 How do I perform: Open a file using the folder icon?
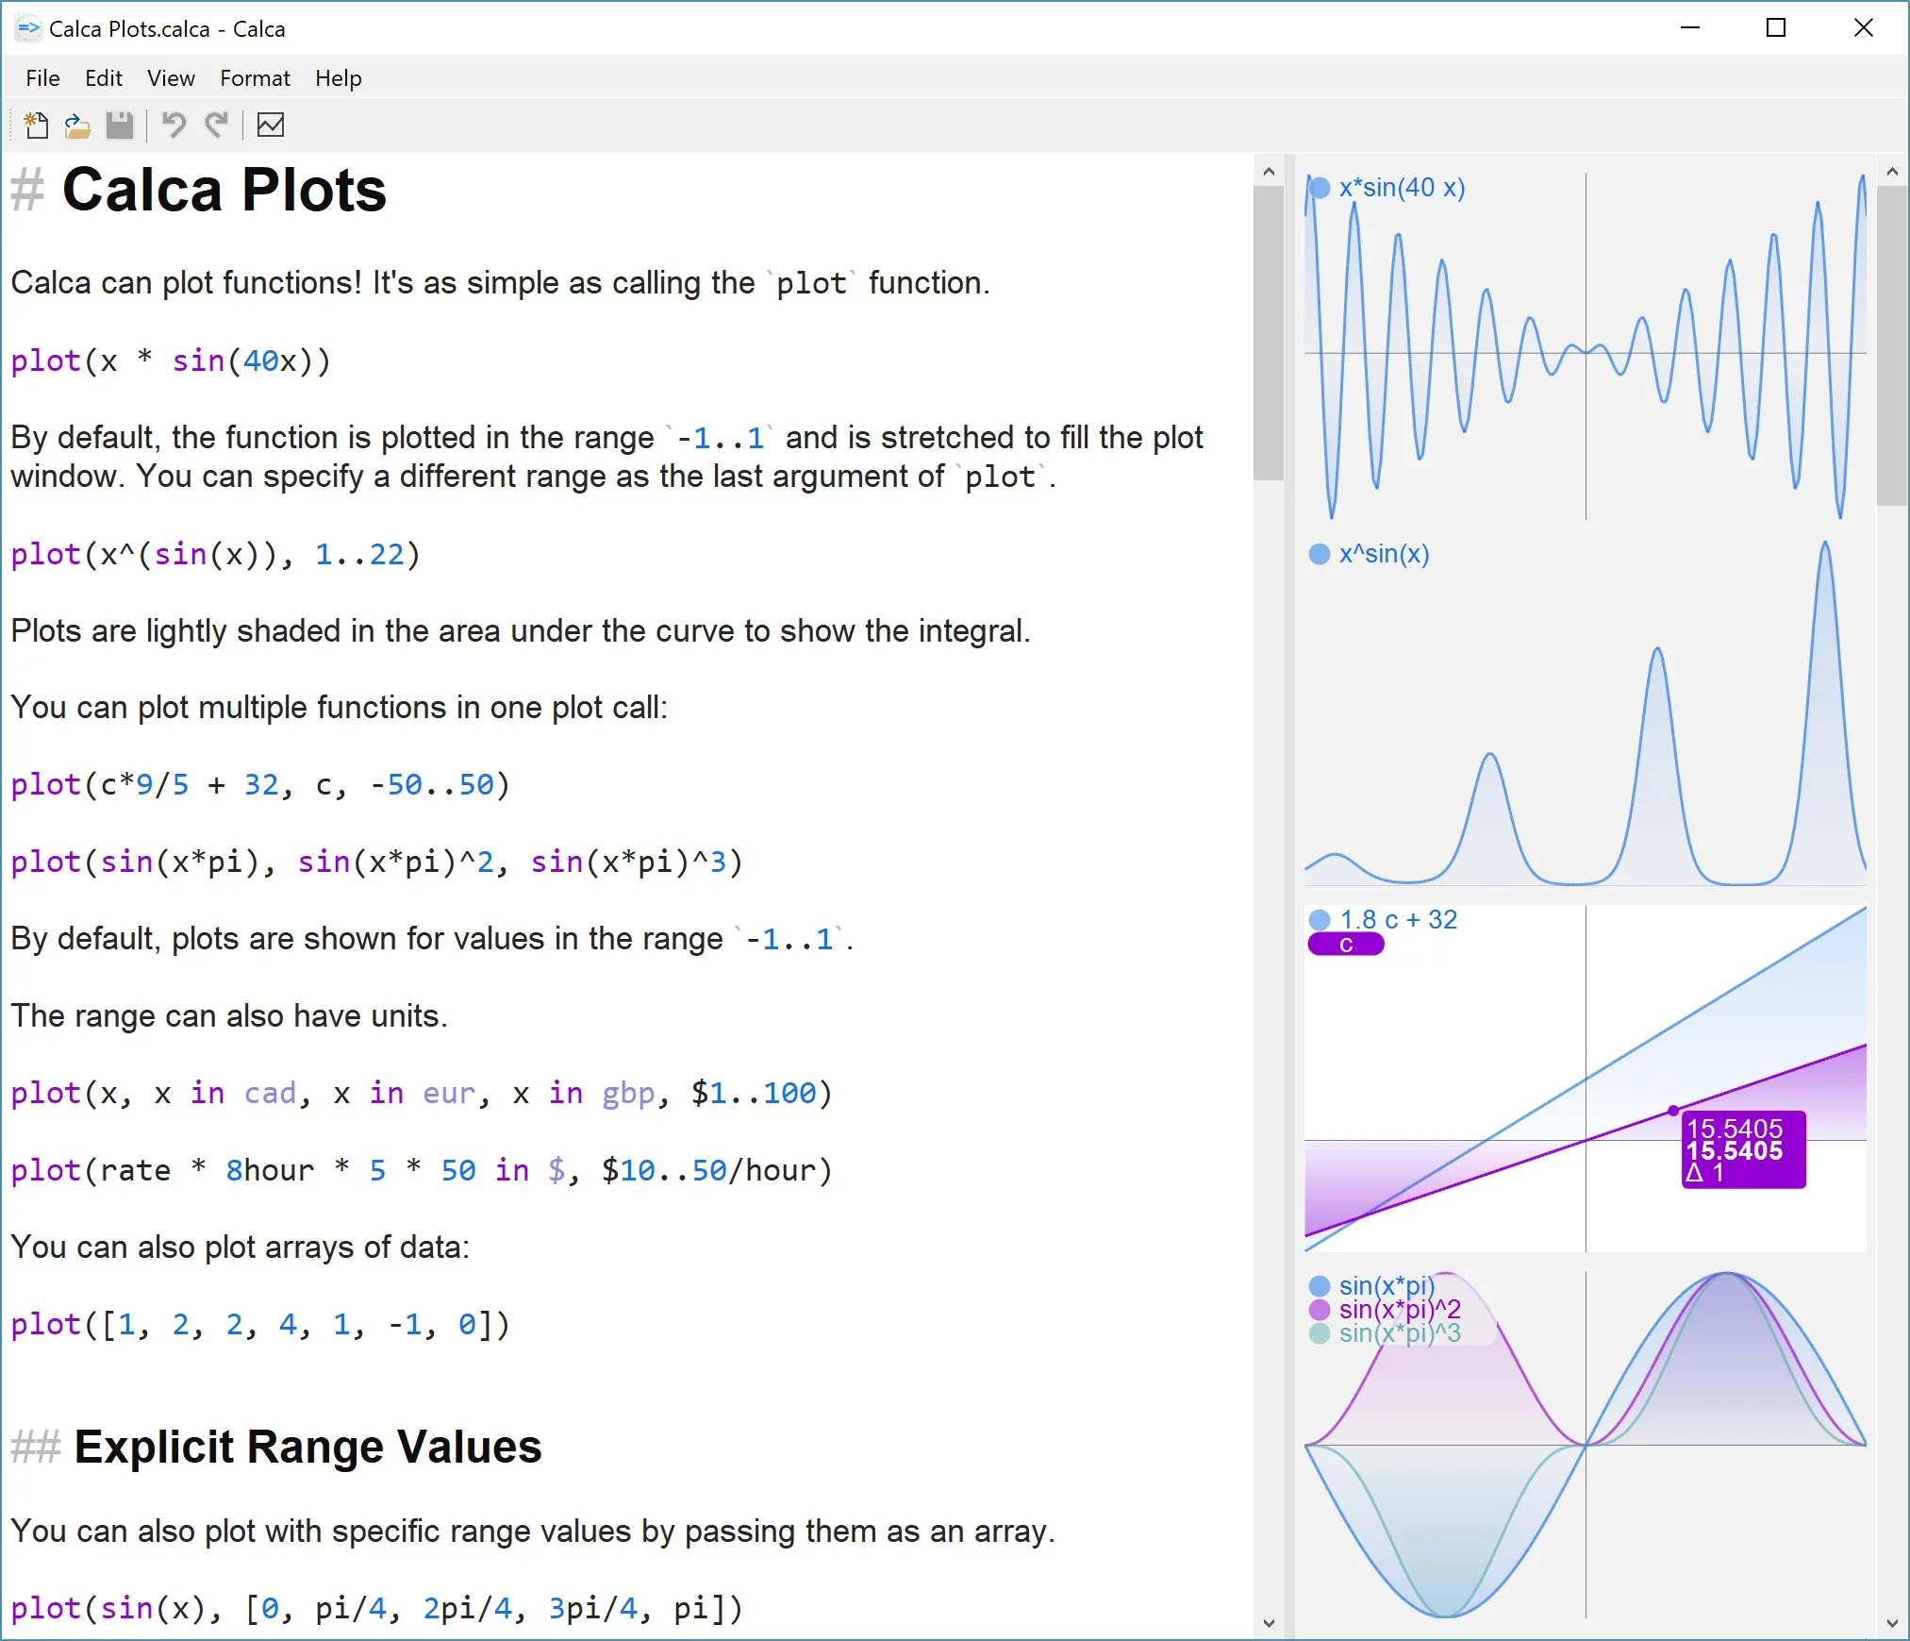click(77, 125)
